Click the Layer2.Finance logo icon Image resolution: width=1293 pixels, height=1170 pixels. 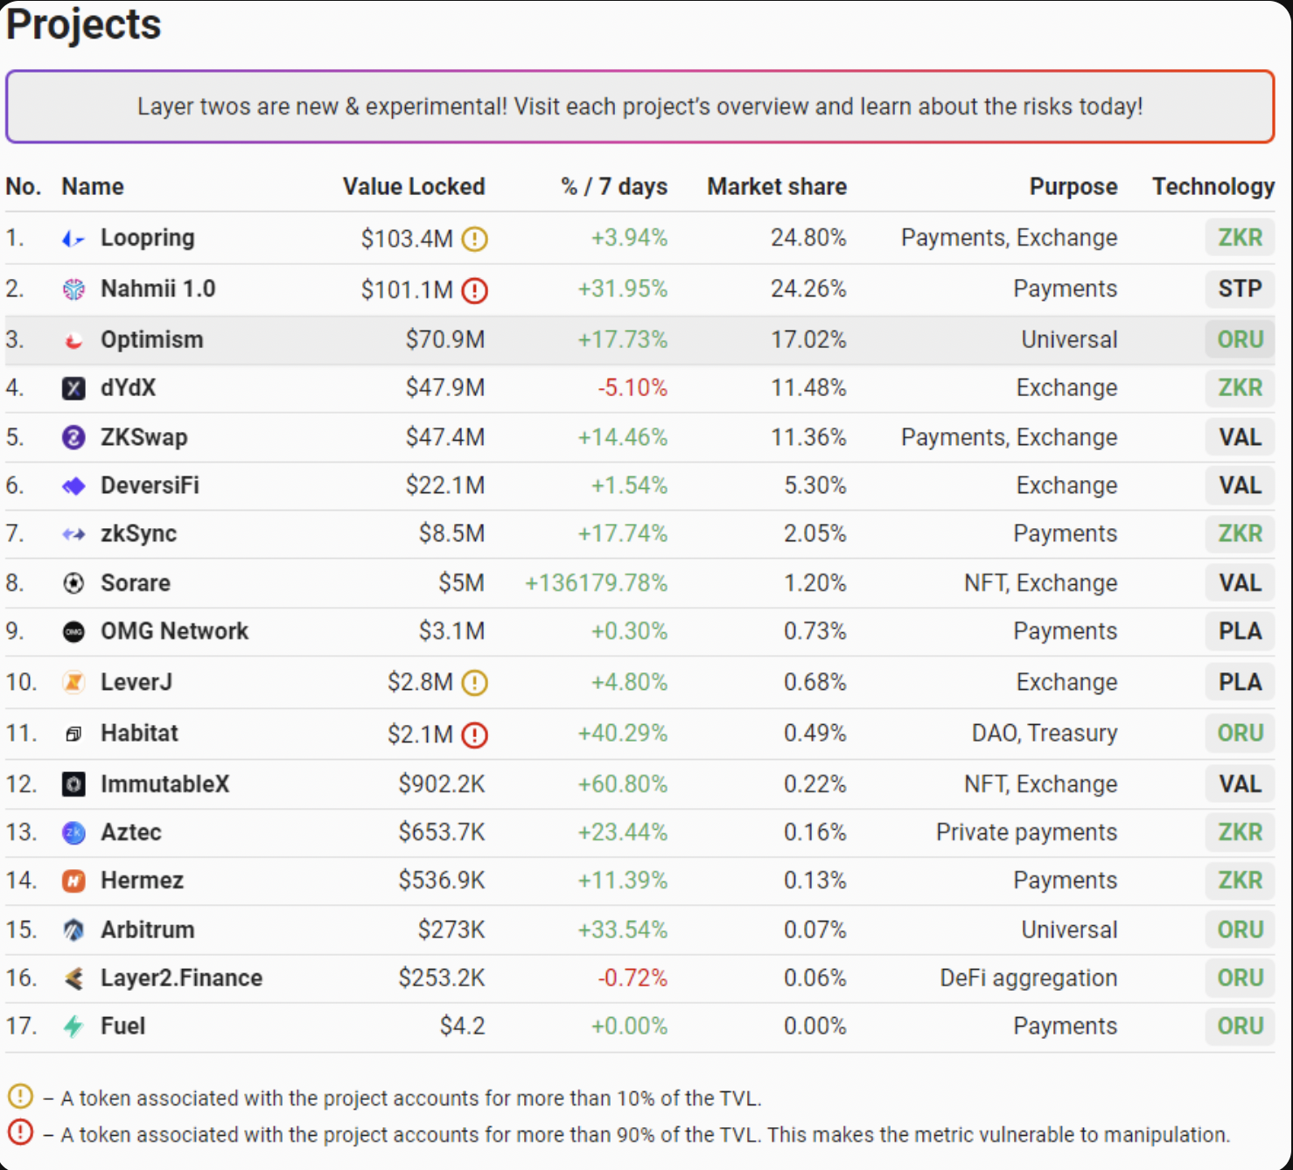click(73, 978)
